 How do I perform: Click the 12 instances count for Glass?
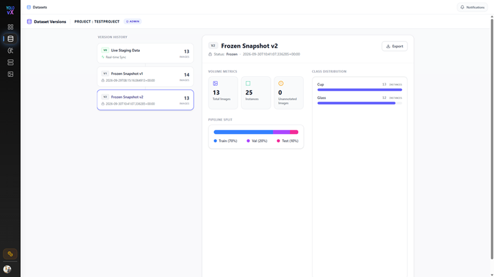click(x=384, y=98)
